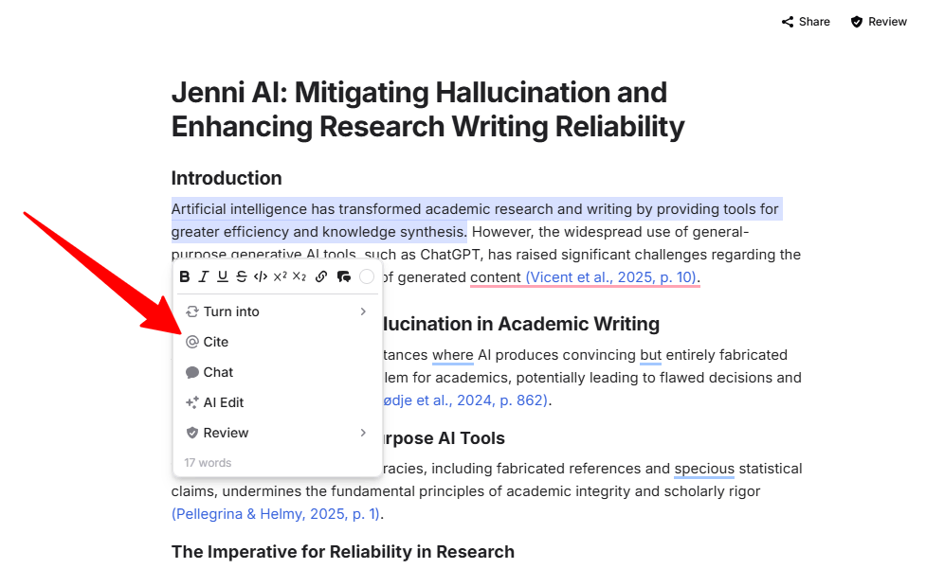Click the AI Edit sparkle option
This screenshot has height=569, width=926.
point(215,402)
